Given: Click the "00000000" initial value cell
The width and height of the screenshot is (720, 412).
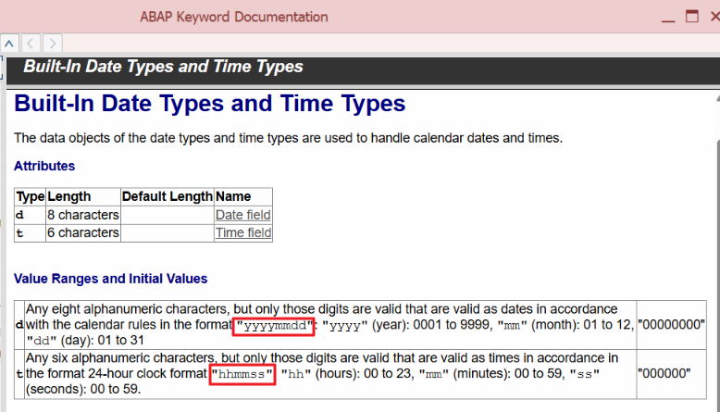Looking at the screenshot, I should coord(671,325).
